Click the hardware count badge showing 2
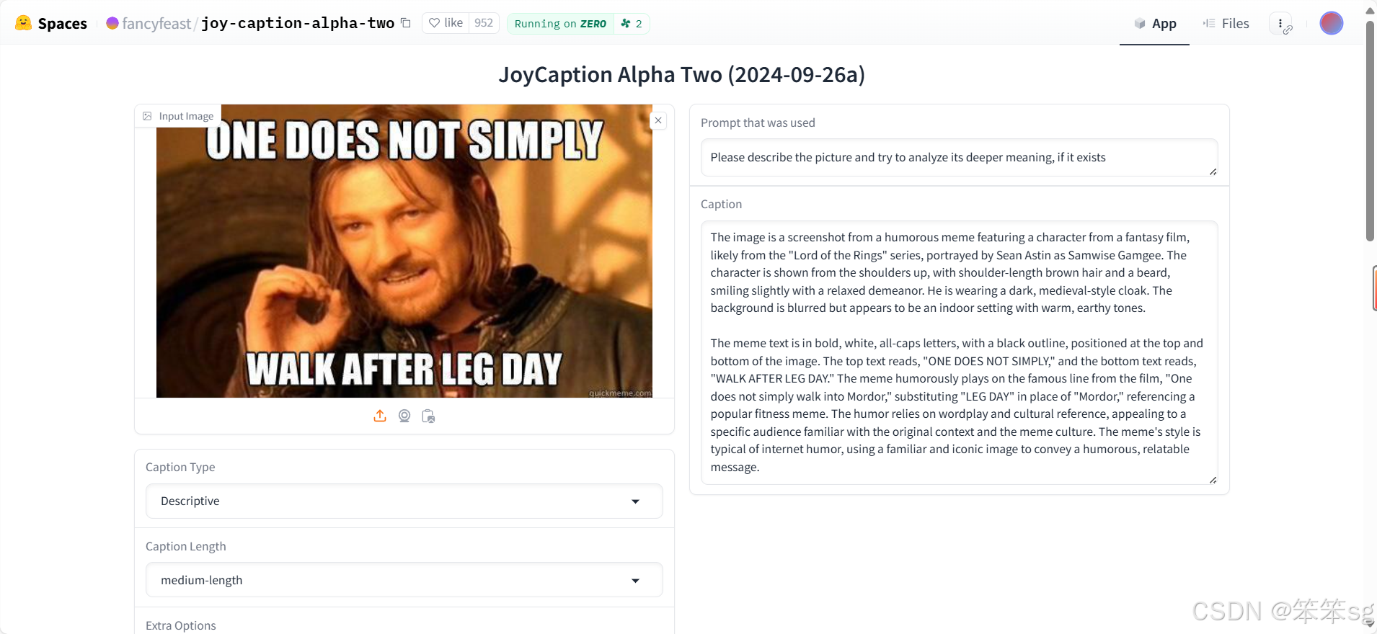The image size is (1377, 634). (x=632, y=24)
